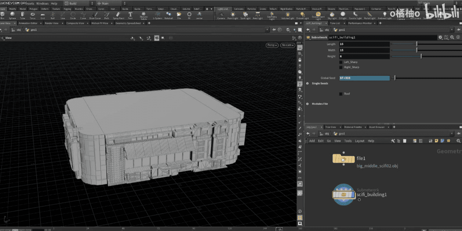
Task: Click the Width value field
Action: [364, 50]
